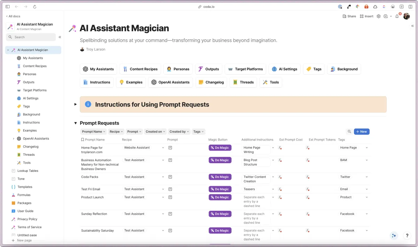Open the notifications bell
This screenshot has height=247, width=418.
pyautogui.click(x=397, y=16)
